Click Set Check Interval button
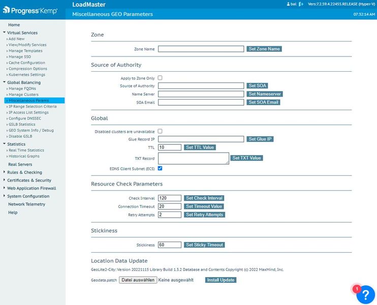This screenshot has width=377, height=305. point(204,198)
